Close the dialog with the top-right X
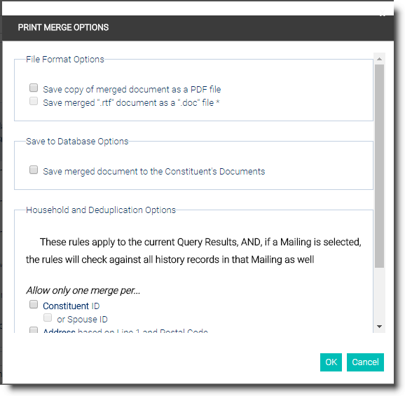Viewport: 405px width, 396px height. [383, 13]
